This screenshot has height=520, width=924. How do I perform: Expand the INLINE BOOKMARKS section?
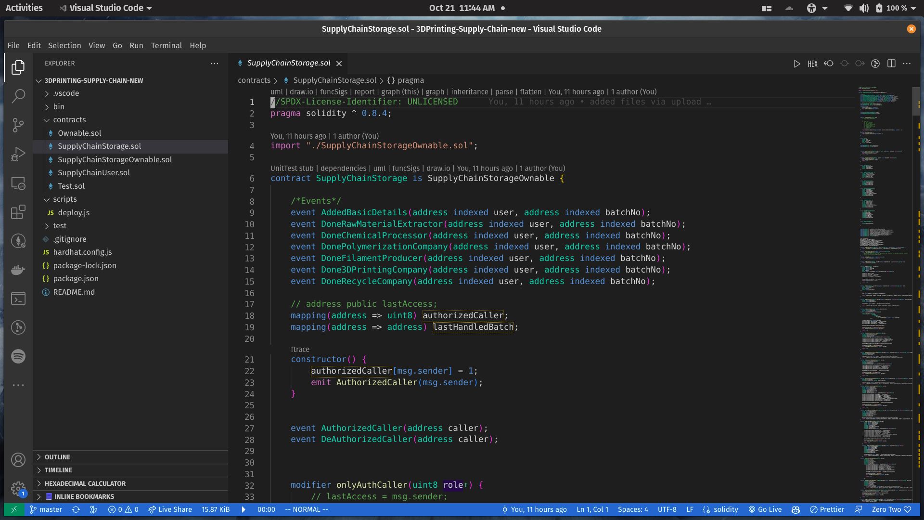pos(38,496)
